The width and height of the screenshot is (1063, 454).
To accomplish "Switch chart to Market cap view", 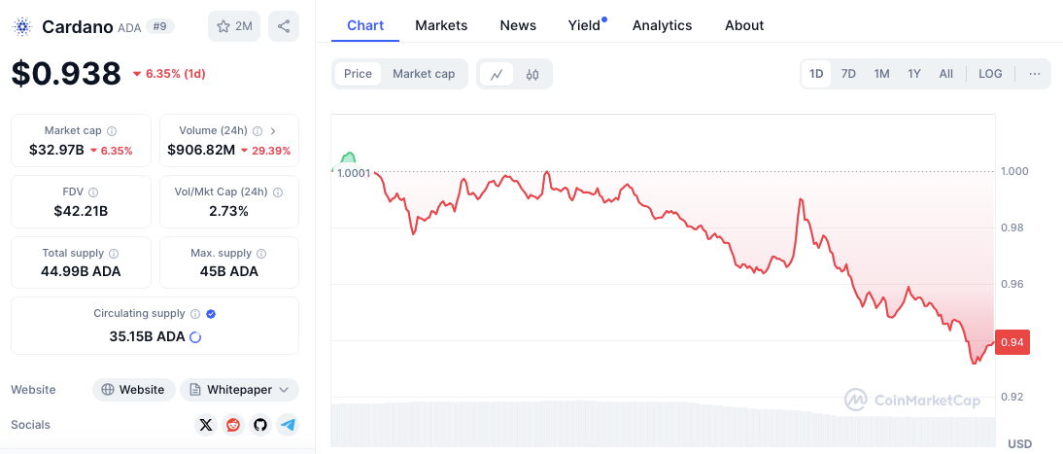I will coord(424,74).
